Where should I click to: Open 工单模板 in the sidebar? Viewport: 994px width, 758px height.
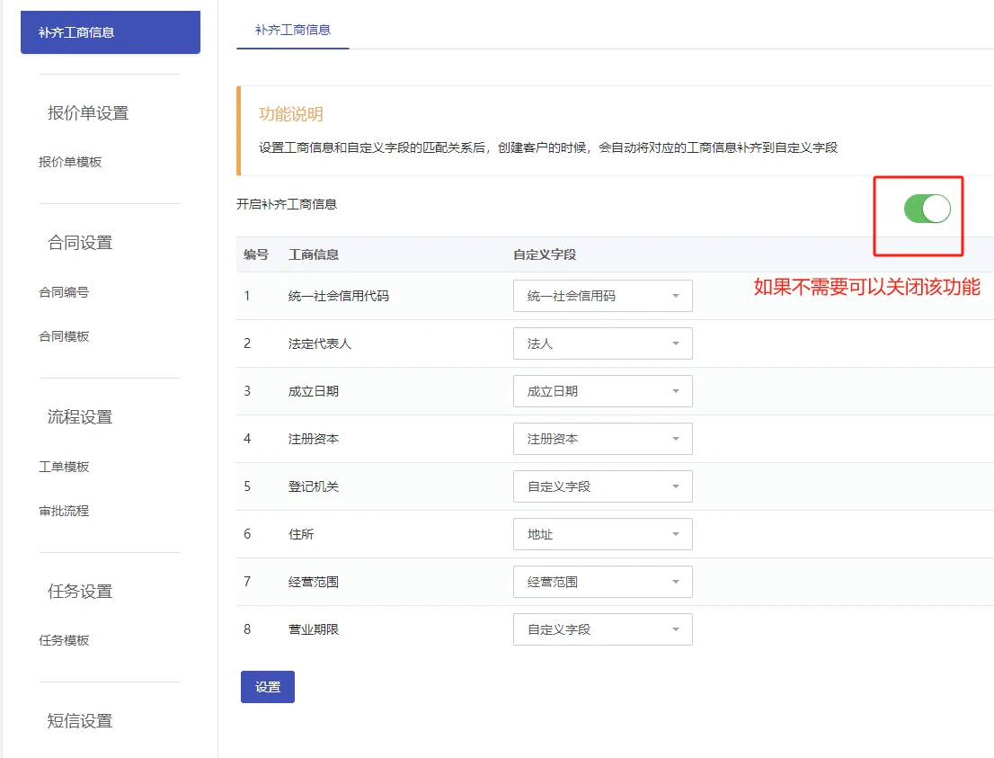64,466
